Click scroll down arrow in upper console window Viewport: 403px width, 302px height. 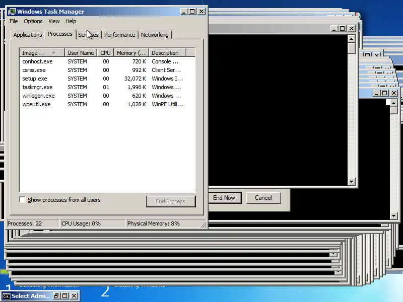351,182
